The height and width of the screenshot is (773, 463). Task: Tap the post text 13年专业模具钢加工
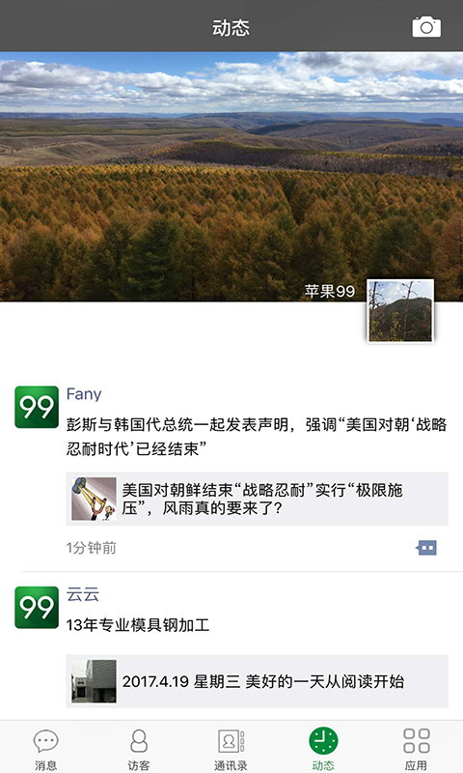(138, 625)
